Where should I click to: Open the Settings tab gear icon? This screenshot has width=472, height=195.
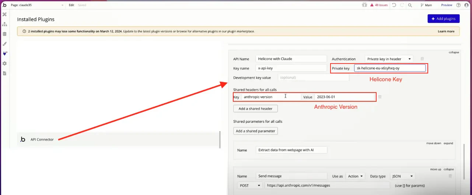[4, 64]
